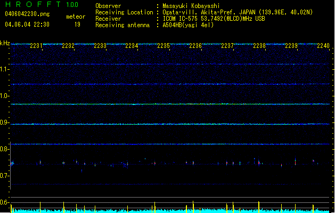
Task: Click the 2231 time marker
Action: (36, 46)
